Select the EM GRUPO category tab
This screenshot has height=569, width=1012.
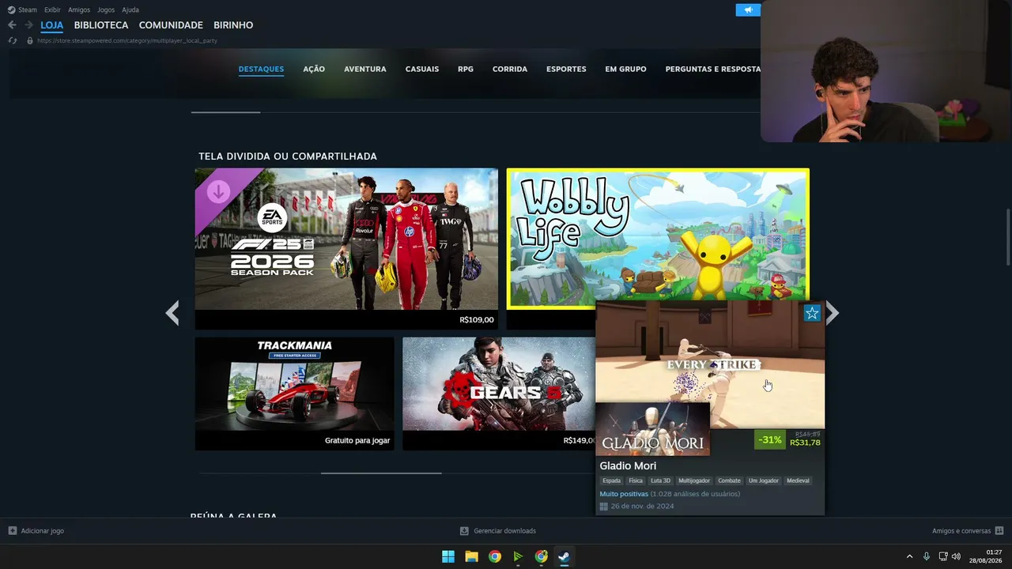click(626, 69)
